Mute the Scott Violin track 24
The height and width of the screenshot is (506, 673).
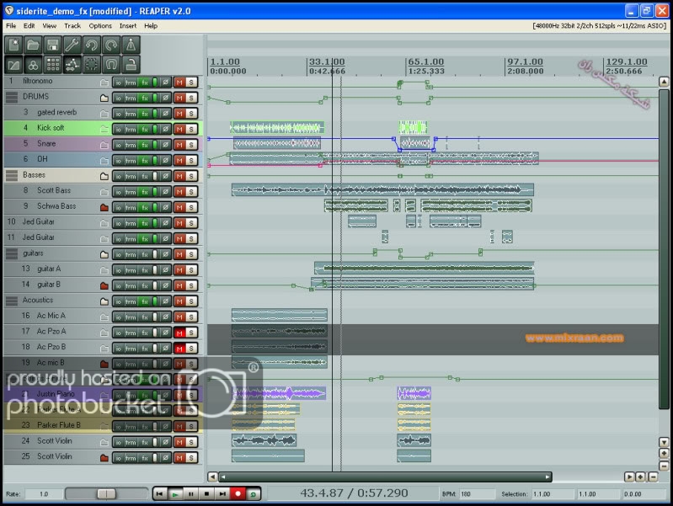179,442
